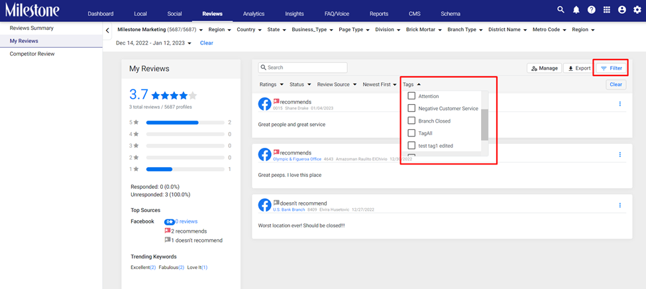Open the search icon in top bar
Image resolution: width=646 pixels, height=289 pixels.
(561, 10)
